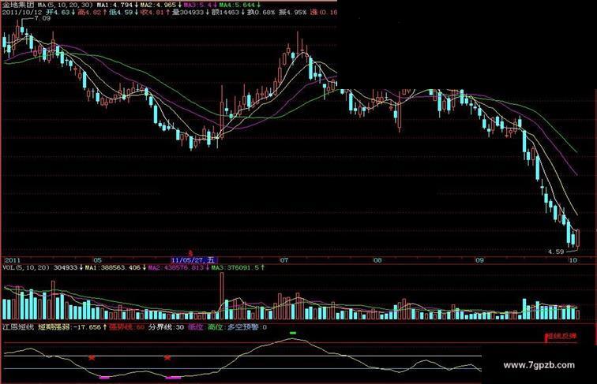Click the first magenta low-position bar marker
Image resolution: width=597 pixels, height=384 pixels.
pyautogui.click(x=104, y=378)
